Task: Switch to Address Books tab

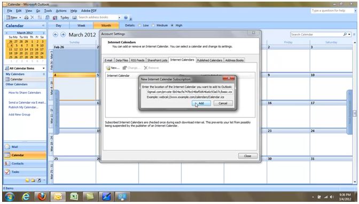Action: (234, 60)
